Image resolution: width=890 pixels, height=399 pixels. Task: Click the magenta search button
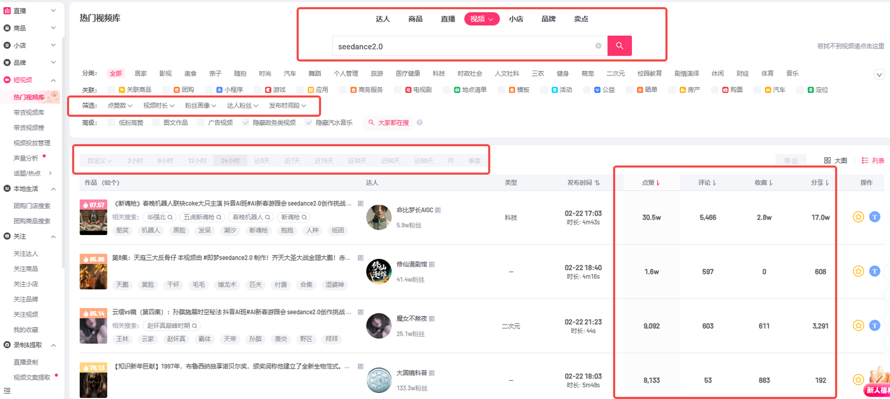(619, 46)
